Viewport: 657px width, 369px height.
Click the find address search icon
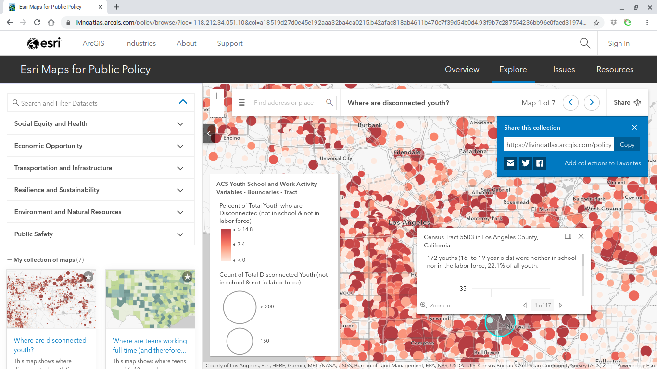coord(329,103)
